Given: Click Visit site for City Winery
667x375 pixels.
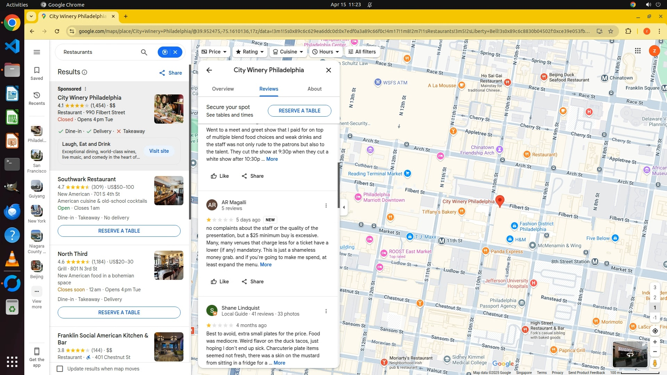Looking at the screenshot, I should click(x=159, y=151).
